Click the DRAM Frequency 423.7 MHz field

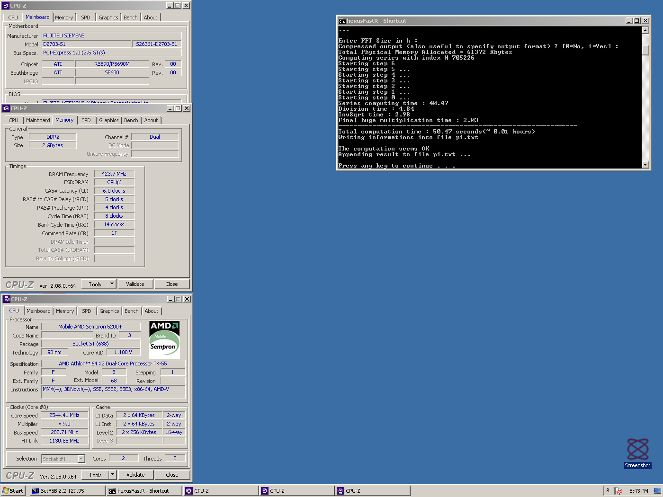pos(114,174)
